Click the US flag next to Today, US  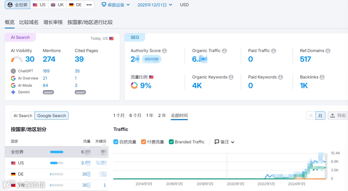coord(111,39)
